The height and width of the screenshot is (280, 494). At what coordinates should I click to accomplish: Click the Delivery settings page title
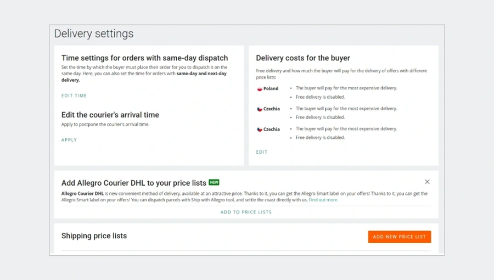click(94, 33)
